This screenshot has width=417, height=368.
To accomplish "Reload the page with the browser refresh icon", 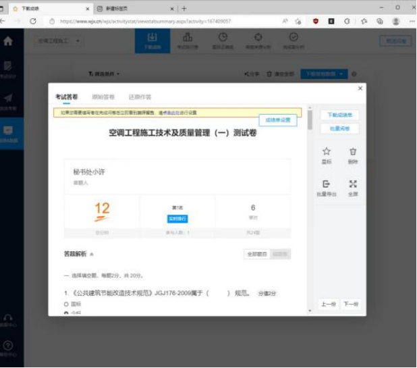I will pos(33,21).
